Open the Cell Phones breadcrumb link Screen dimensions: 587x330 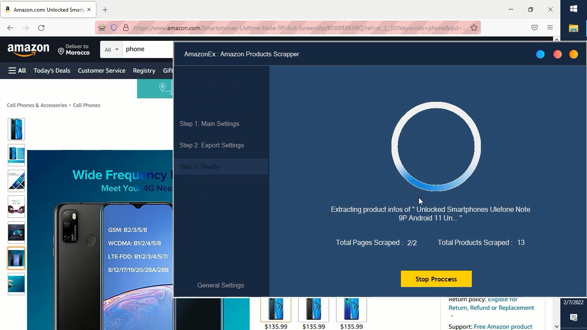[x=86, y=105]
